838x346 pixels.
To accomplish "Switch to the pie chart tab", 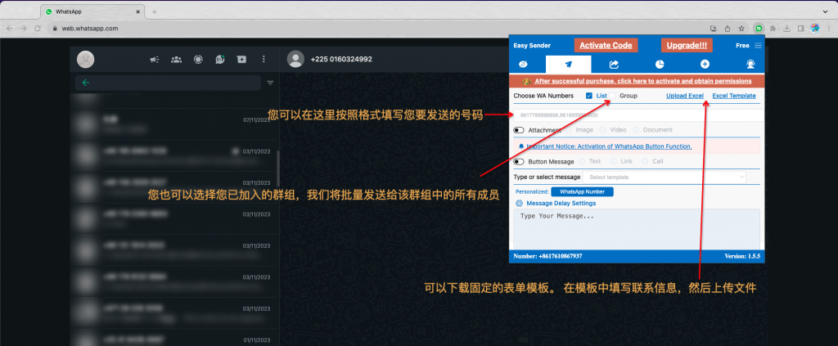I will click(660, 65).
